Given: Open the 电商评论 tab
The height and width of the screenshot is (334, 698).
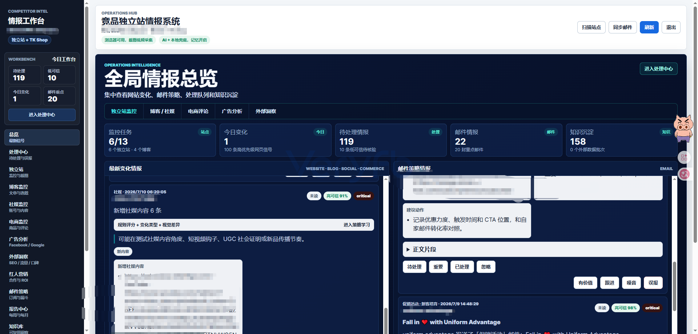Looking at the screenshot, I should pyautogui.click(x=198, y=111).
